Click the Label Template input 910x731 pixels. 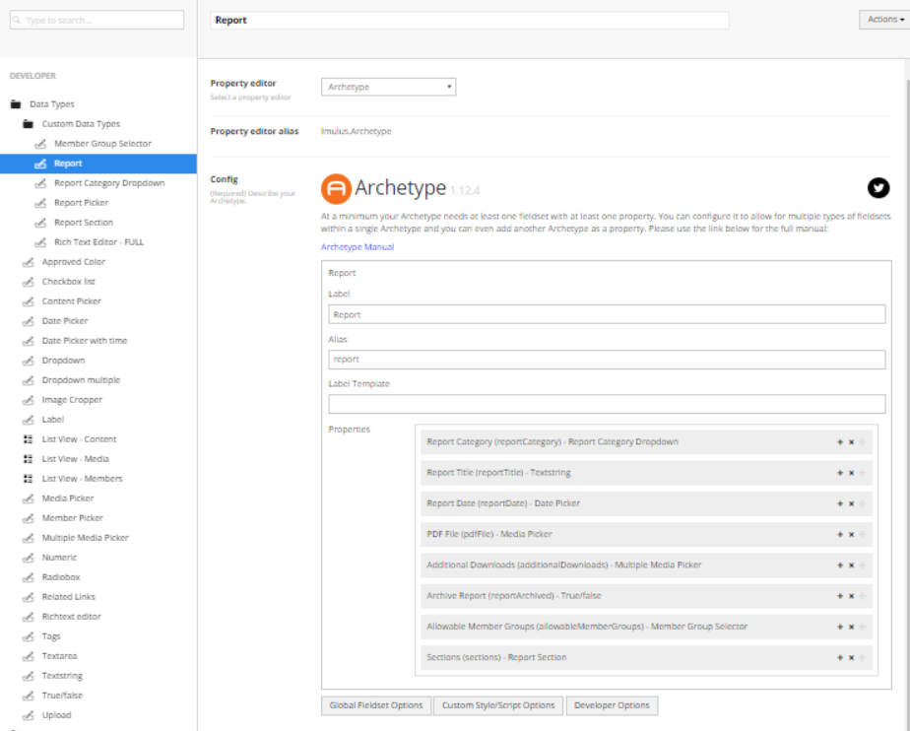[607, 404]
